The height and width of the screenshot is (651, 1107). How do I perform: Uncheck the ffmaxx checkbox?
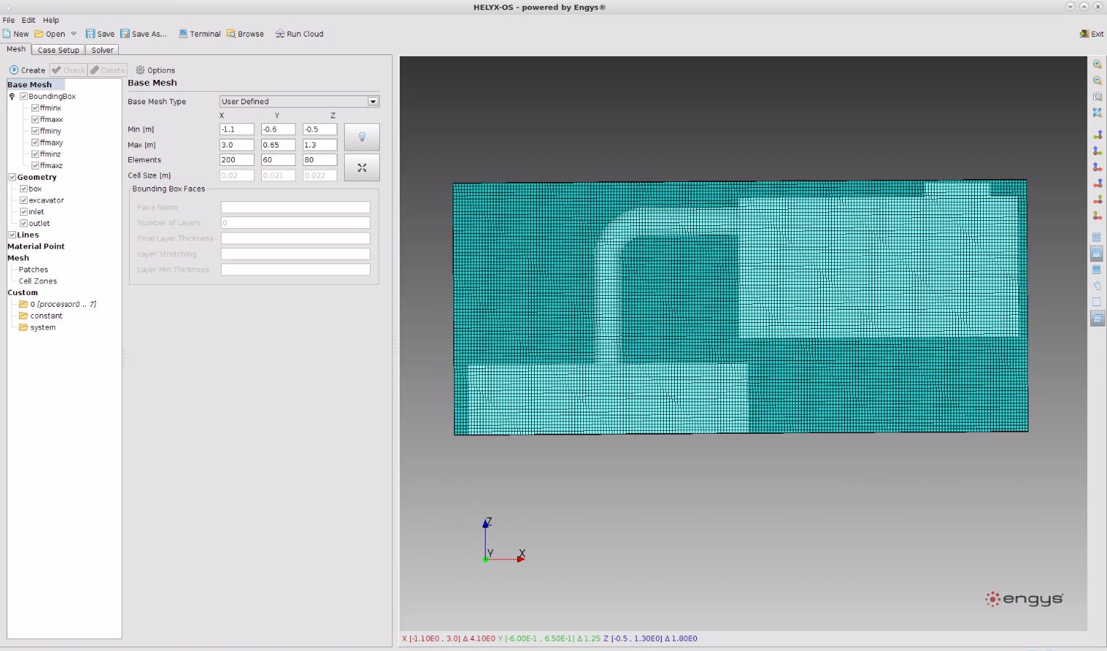pos(35,120)
